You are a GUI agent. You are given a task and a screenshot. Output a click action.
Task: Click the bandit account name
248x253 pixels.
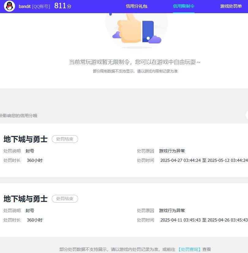click(25, 6)
